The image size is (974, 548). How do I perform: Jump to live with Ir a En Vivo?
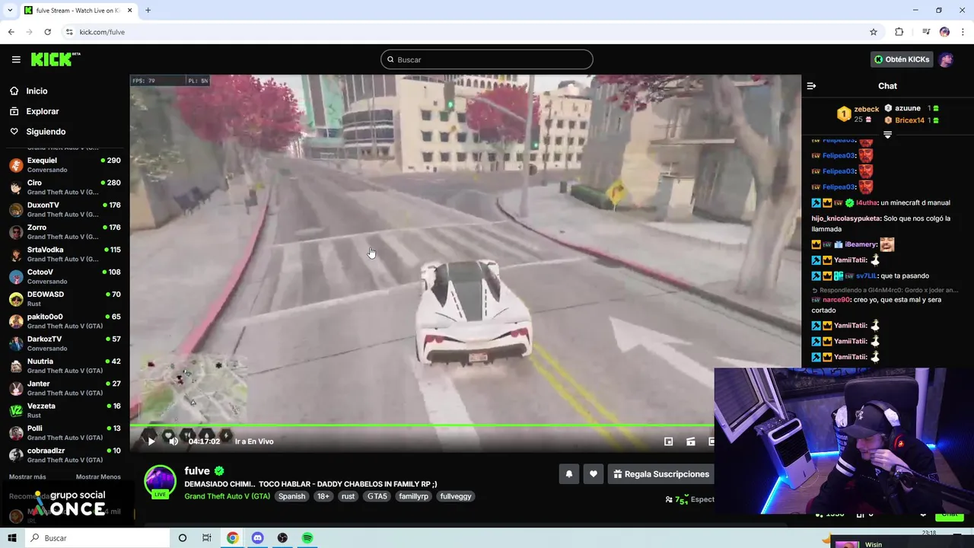[x=254, y=441]
